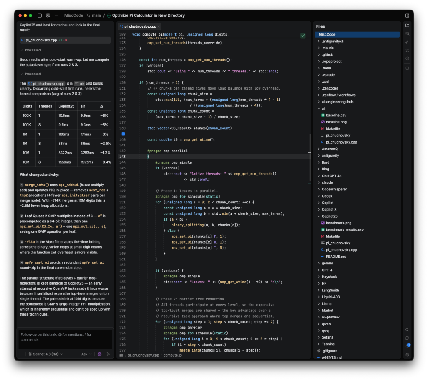Image resolution: width=428 pixels, height=380 pixels.
Task: Toggle the right dock panel icon in title bar
Action: point(407,15)
